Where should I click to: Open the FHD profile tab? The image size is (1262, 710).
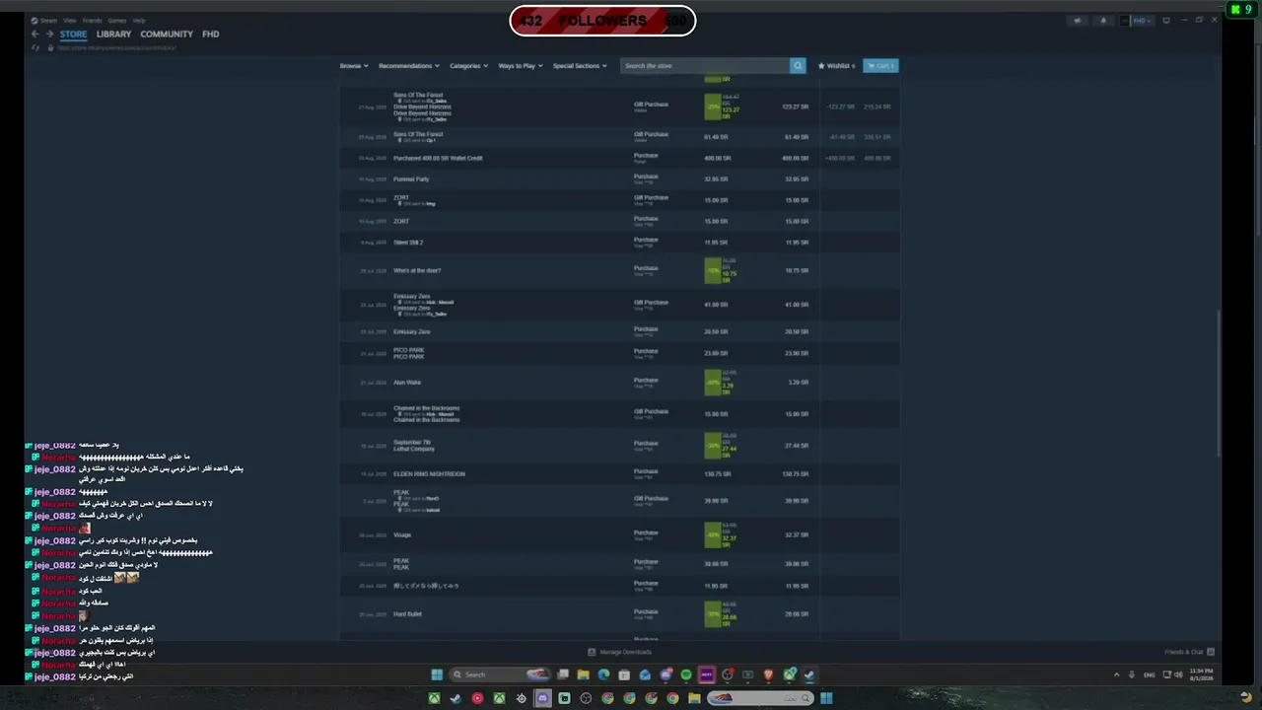210,34
